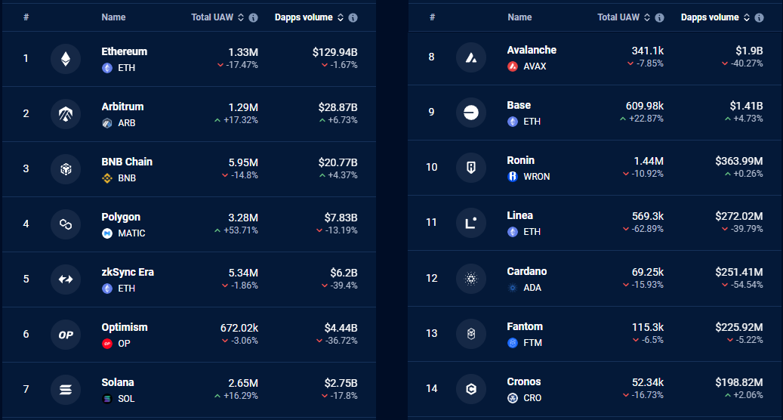
Task: Select the Ronin shield logo icon
Action: pos(471,167)
